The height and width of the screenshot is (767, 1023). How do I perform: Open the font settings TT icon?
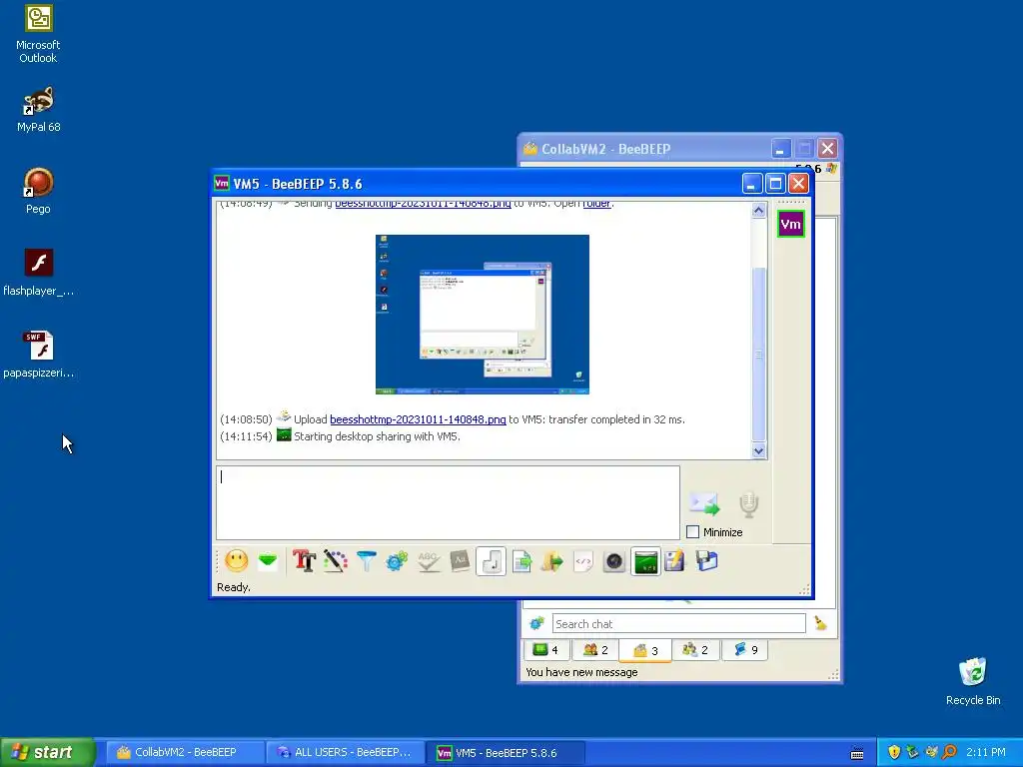pyautogui.click(x=304, y=561)
